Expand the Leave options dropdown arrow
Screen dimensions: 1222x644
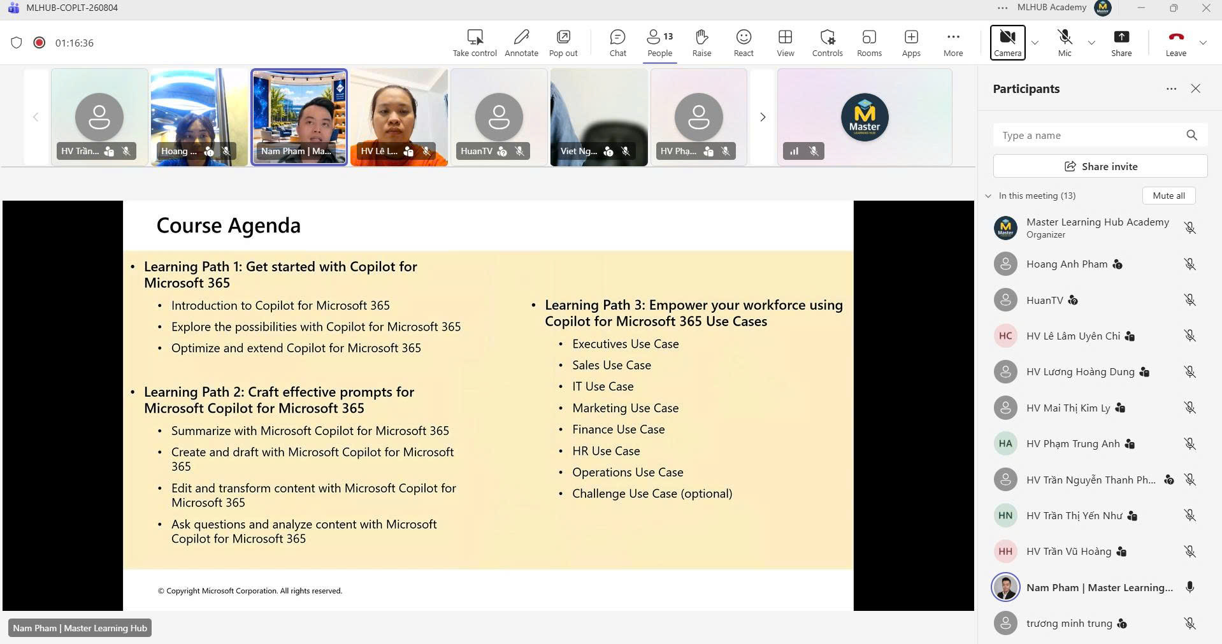1203,43
